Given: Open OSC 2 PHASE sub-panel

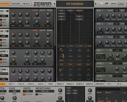Looking at the screenshot, I should click(35, 30).
